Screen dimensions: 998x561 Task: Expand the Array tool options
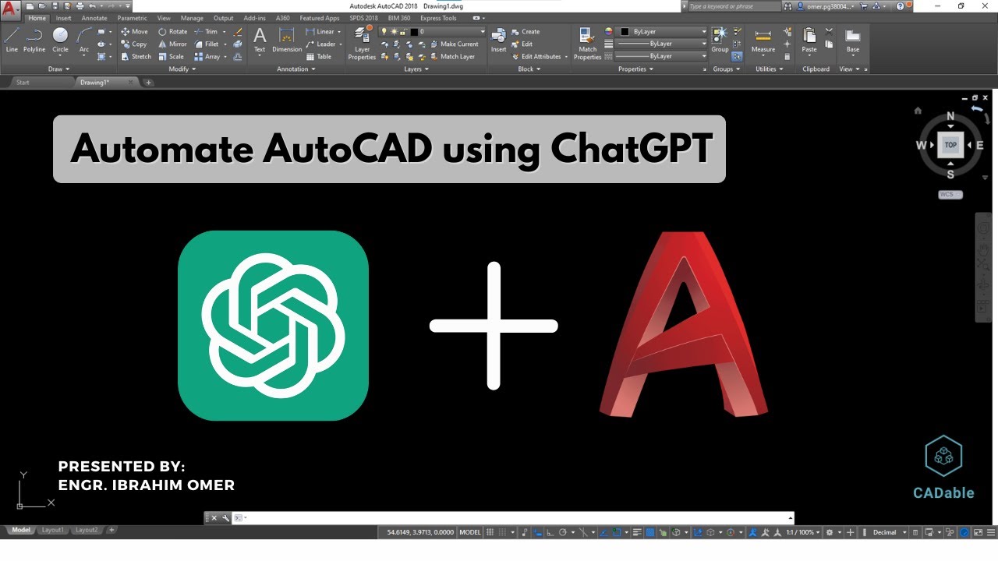[226, 56]
